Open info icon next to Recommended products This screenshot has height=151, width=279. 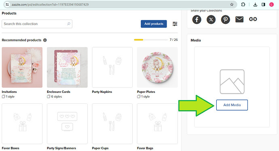pos(45,40)
